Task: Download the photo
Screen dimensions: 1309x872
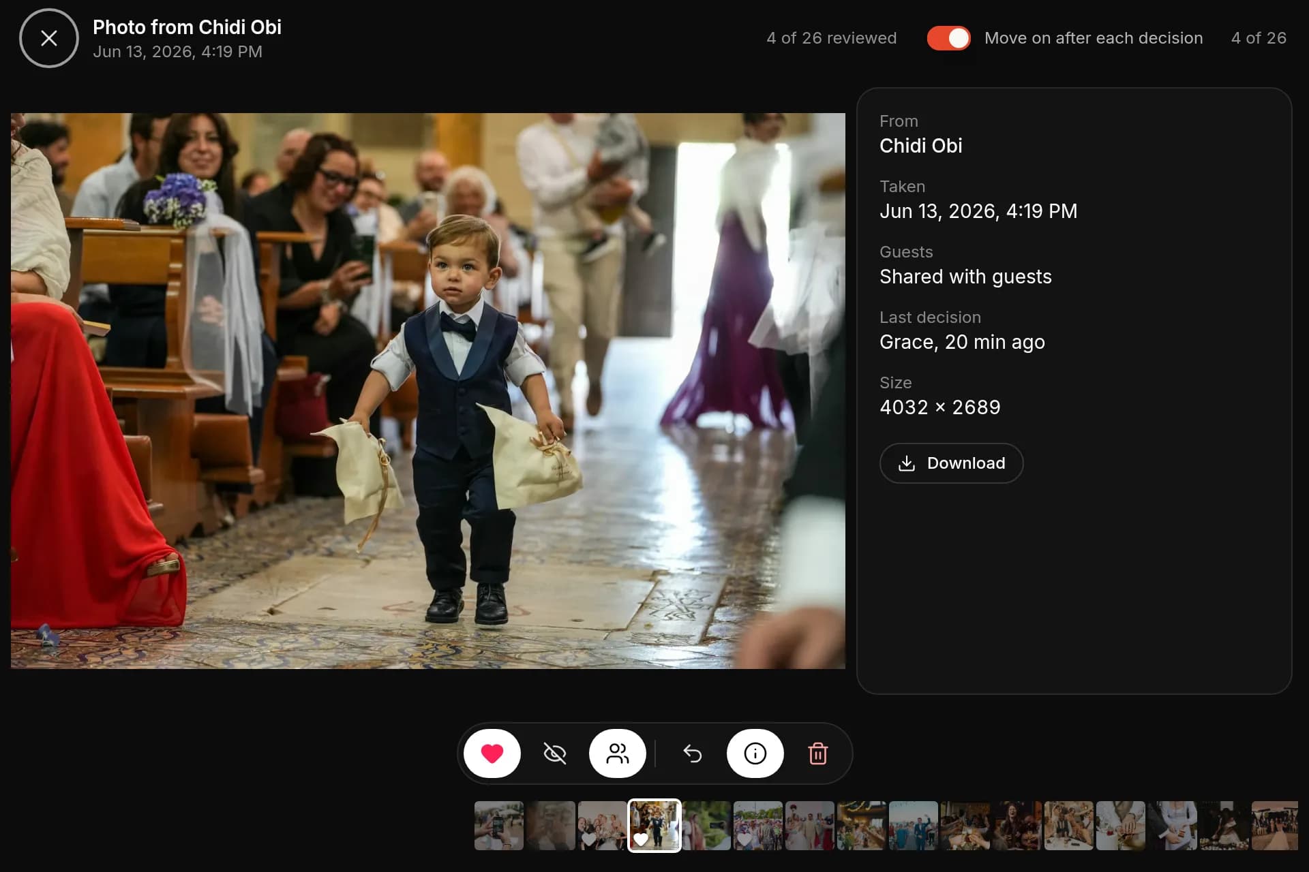Action: pos(951,463)
